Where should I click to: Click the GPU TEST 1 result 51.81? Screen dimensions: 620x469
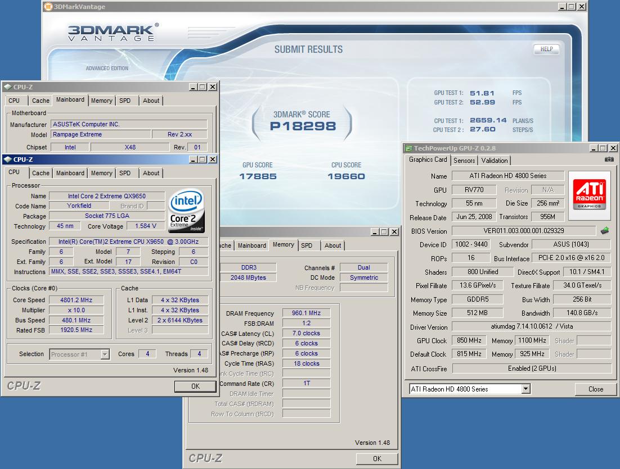pos(482,93)
